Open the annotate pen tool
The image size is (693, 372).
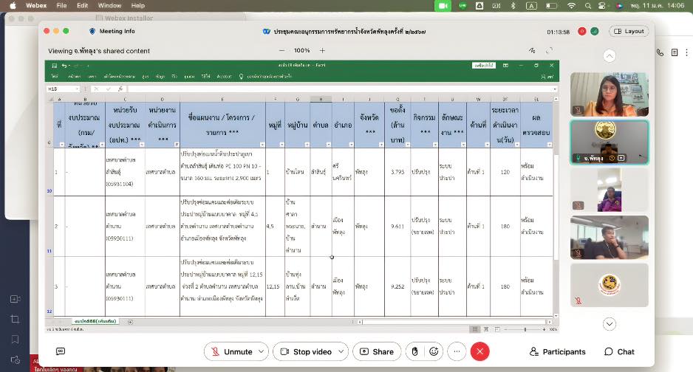pyautogui.click(x=532, y=51)
